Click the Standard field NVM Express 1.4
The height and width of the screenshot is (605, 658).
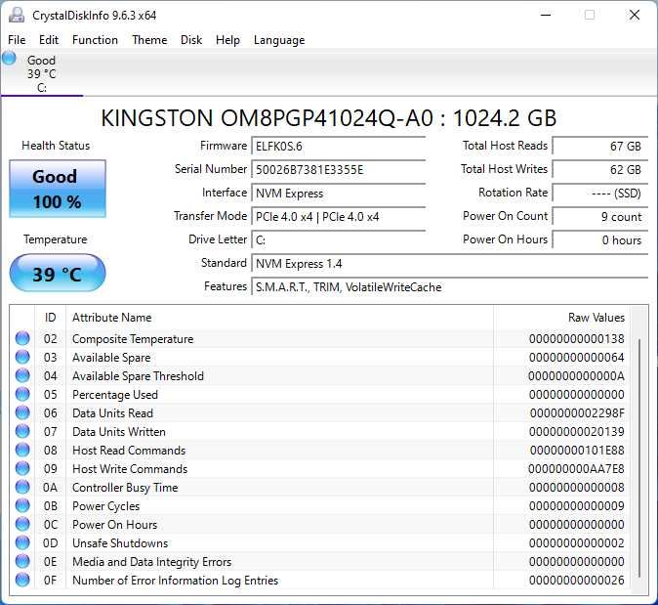tap(450, 264)
